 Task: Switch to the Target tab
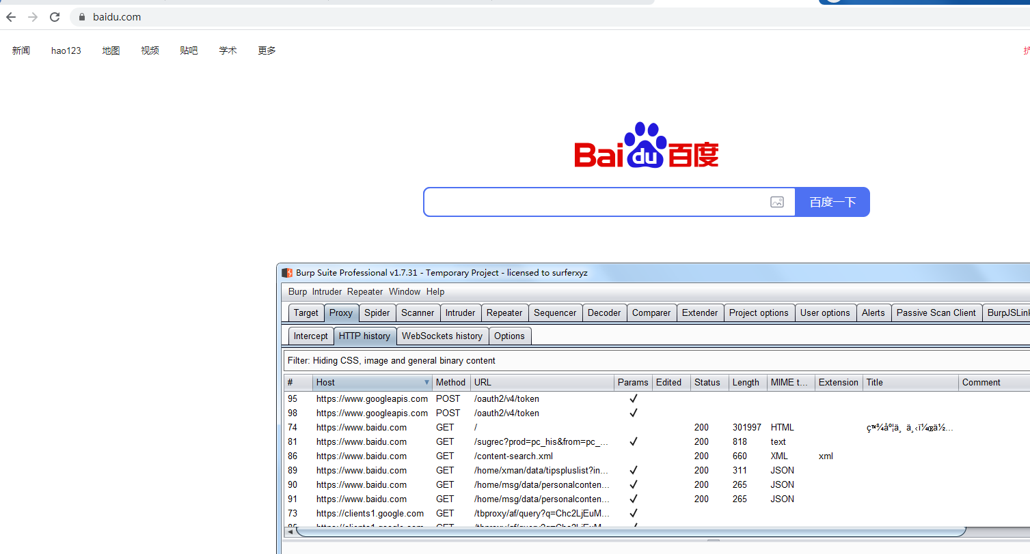pos(306,312)
